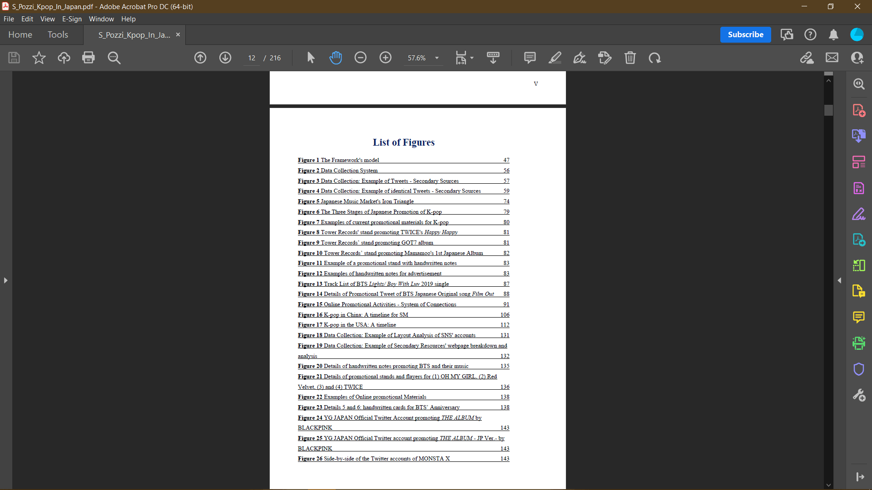Click the page number field showing 12
Screen dimensions: 872x490
tap(252, 58)
